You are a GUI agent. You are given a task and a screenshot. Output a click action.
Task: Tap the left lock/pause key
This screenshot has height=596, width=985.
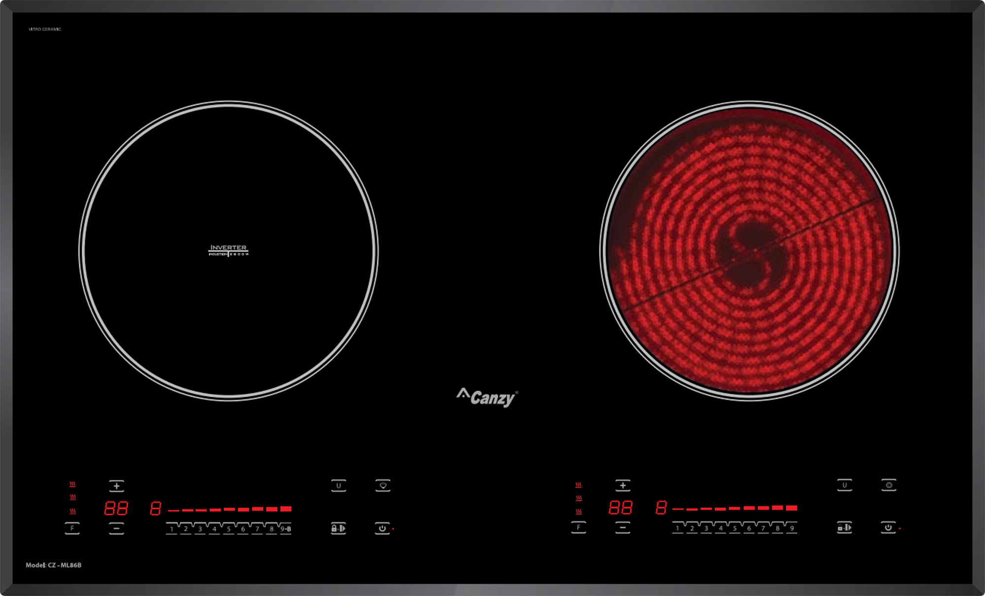pyautogui.click(x=338, y=528)
